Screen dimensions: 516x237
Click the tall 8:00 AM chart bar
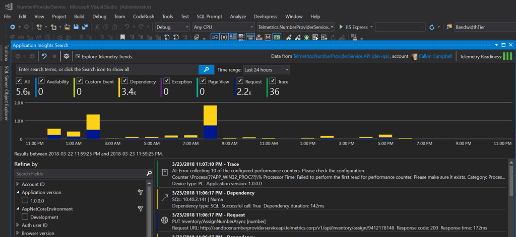(210, 122)
